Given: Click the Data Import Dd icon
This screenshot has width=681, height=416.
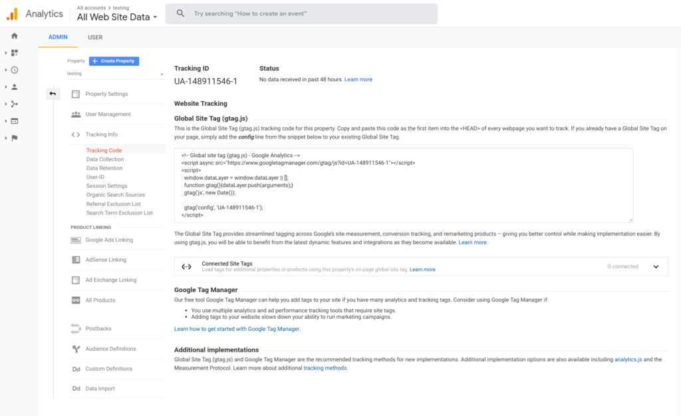Looking at the screenshot, I should (x=76, y=389).
